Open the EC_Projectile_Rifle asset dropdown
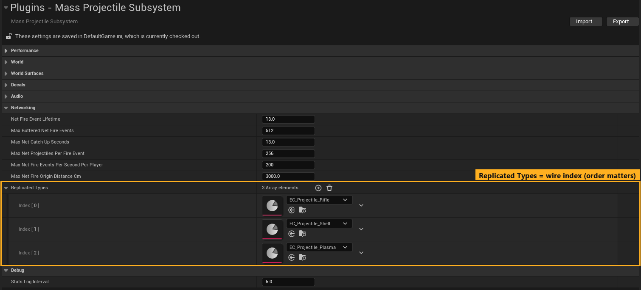 click(319, 200)
